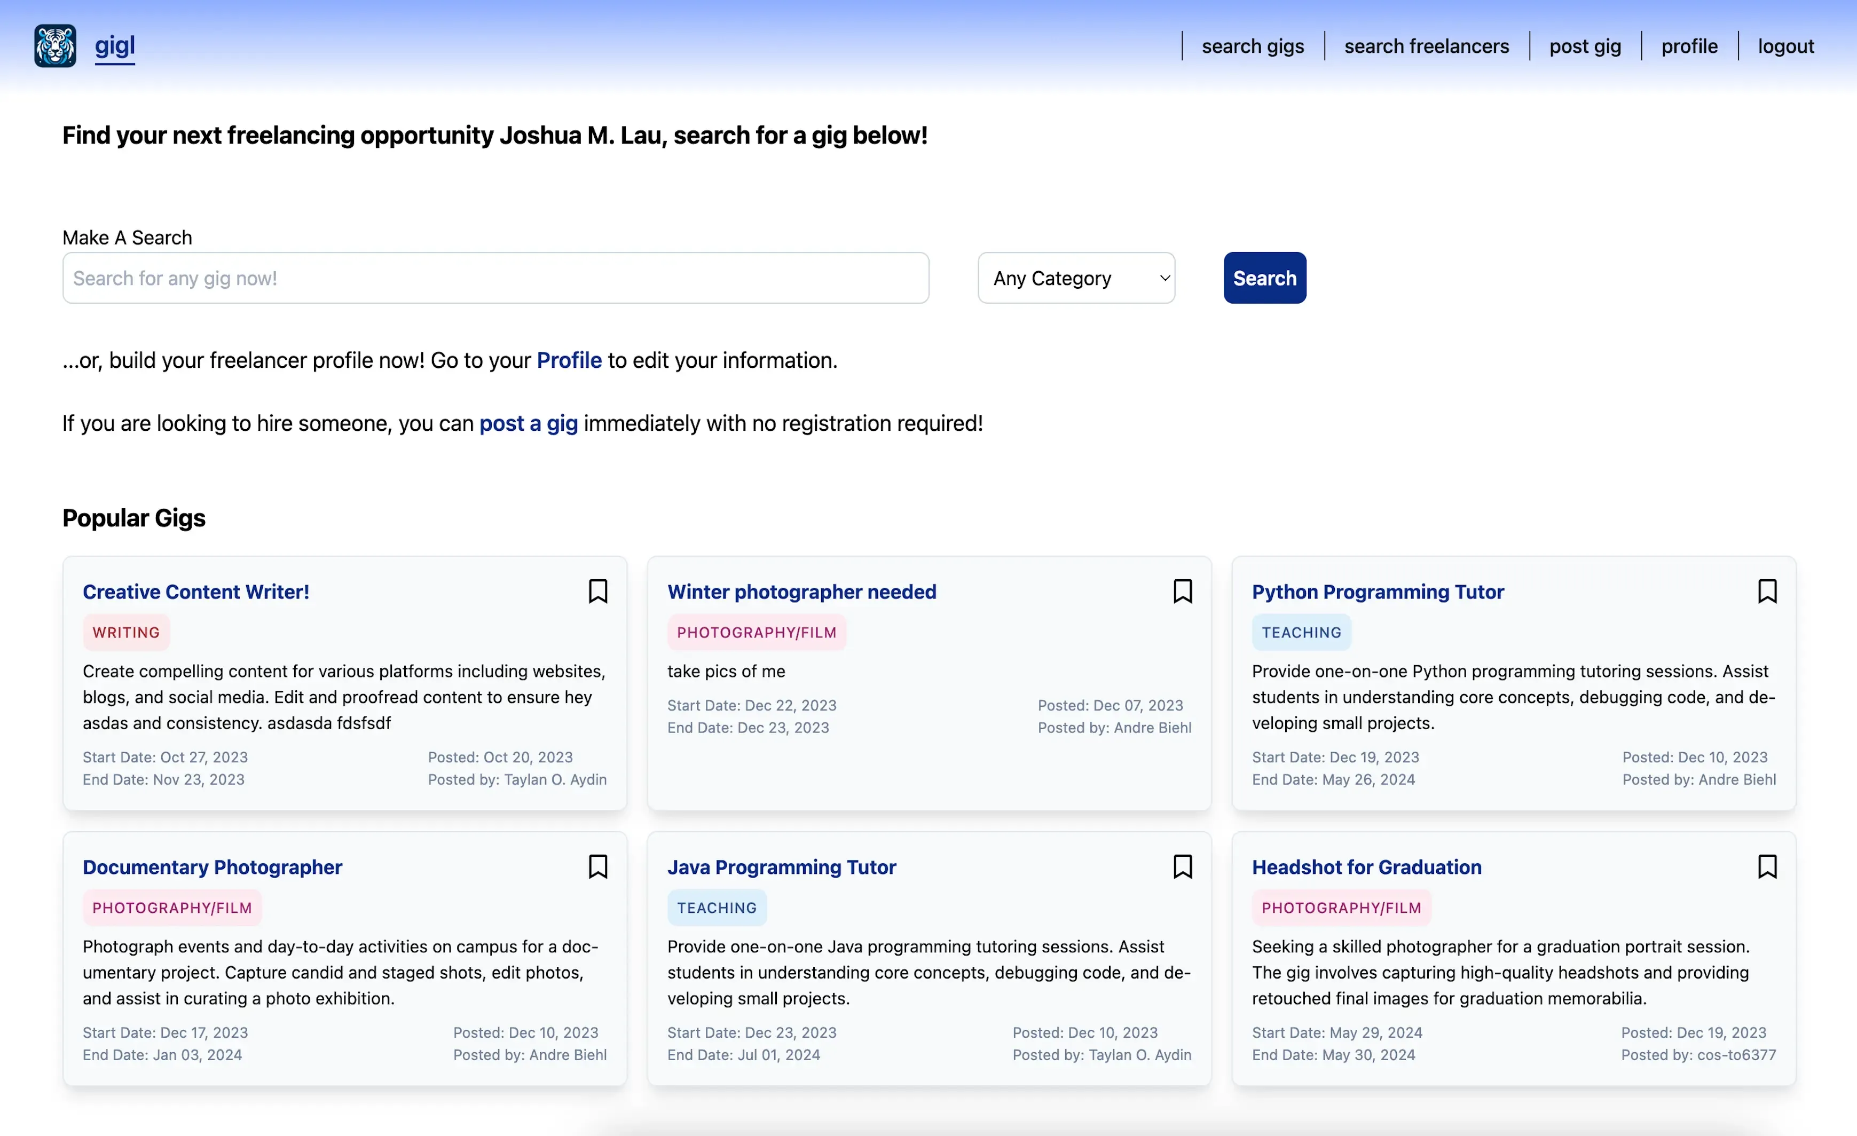Select a category from the combo box
The width and height of the screenshot is (1857, 1136).
[1076, 277]
